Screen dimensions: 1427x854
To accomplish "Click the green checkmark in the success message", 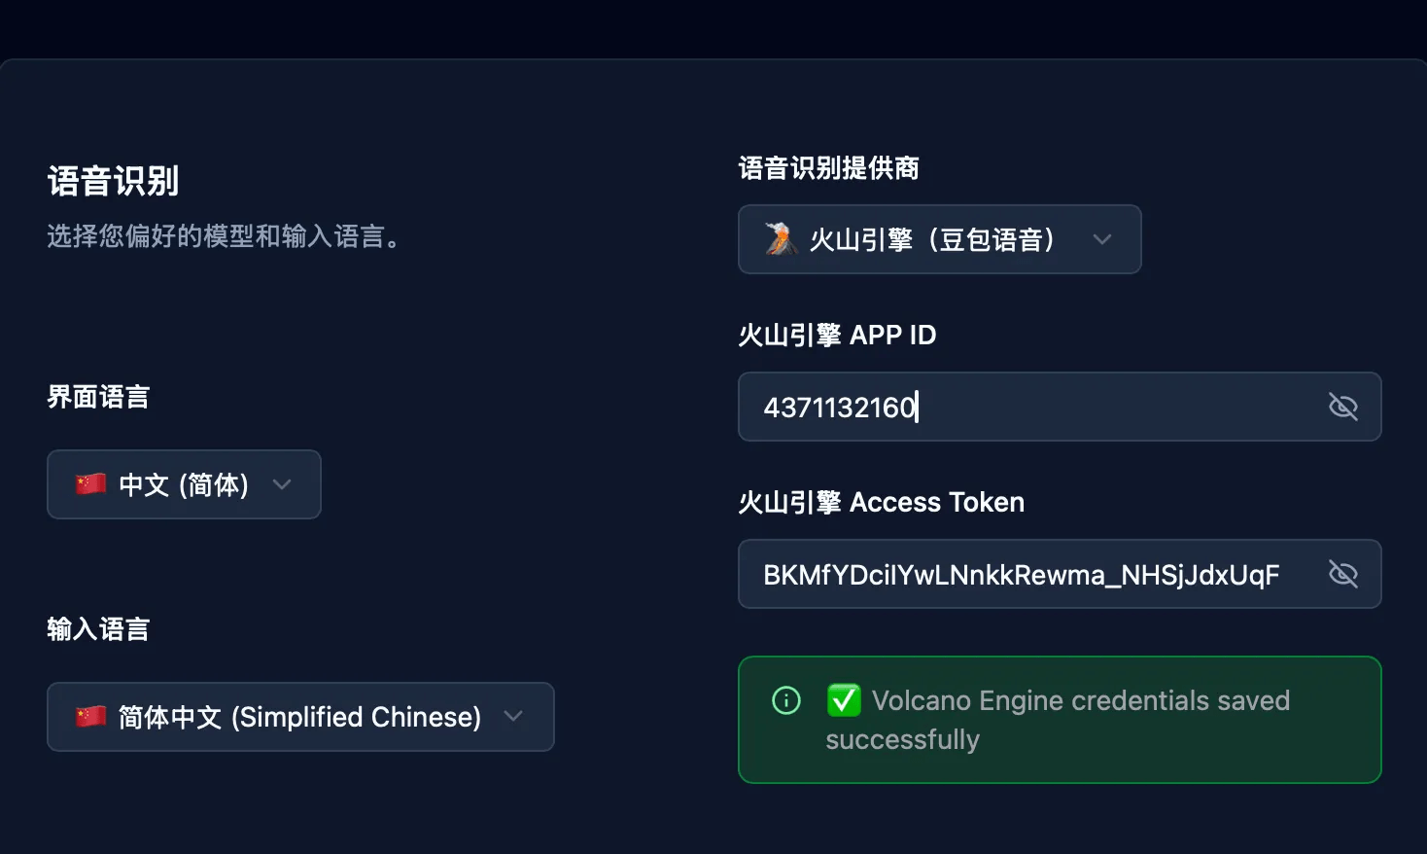I will click(x=844, y=700).
